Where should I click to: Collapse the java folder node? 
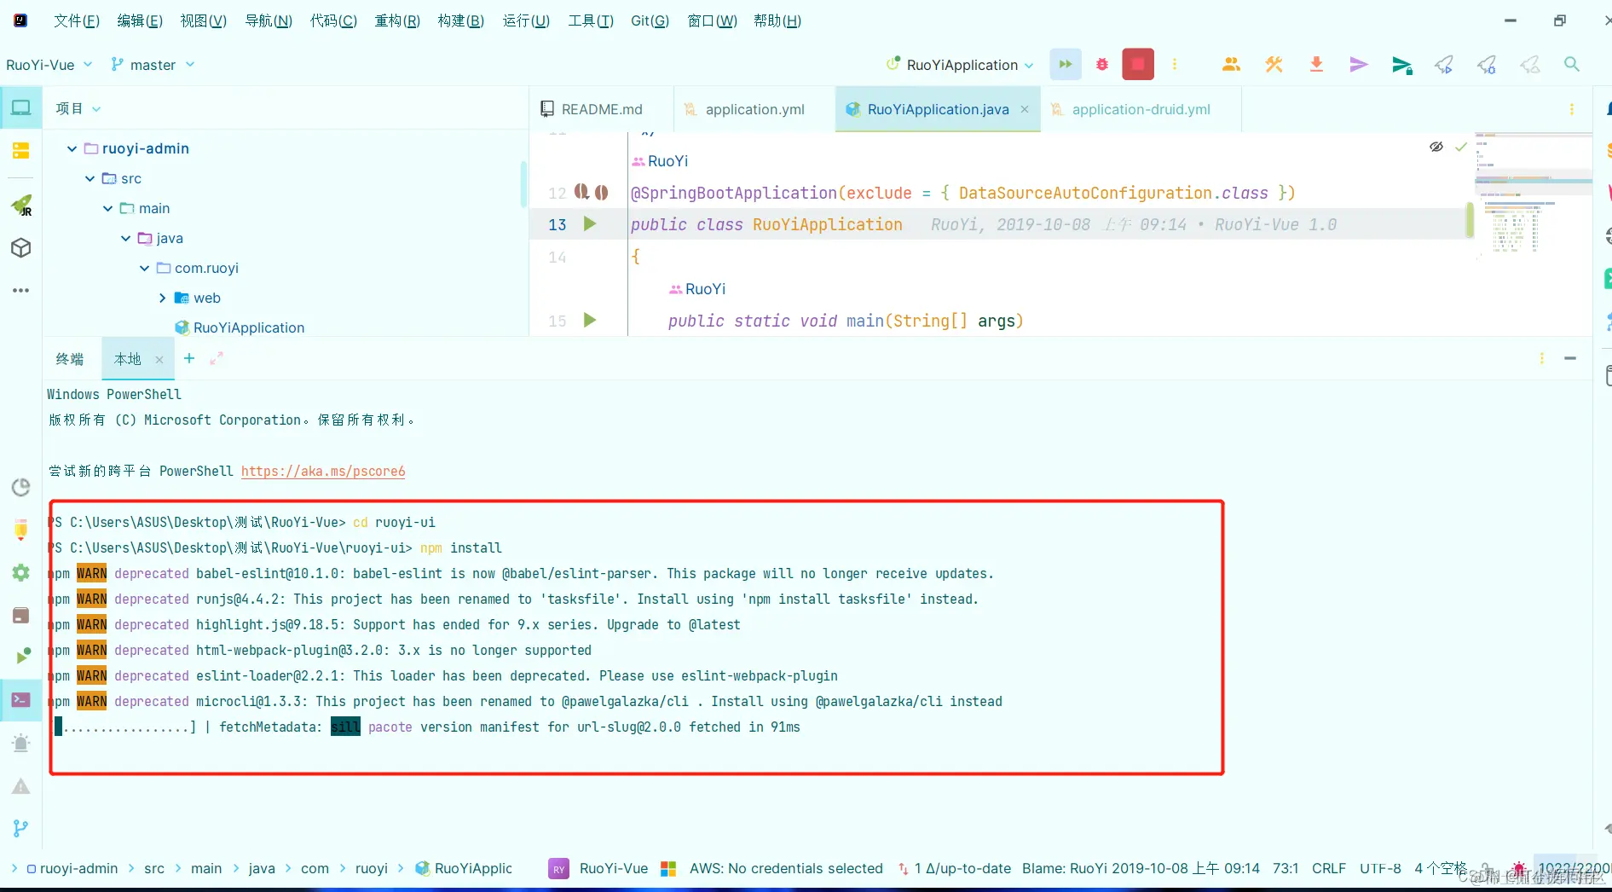coord(125,238)
